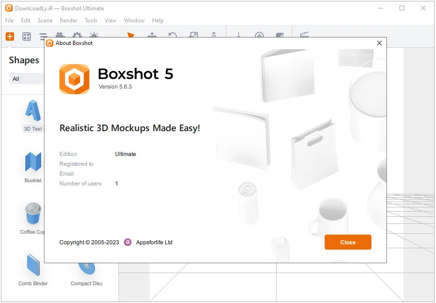The width and height of the screenshot is (436, 303).
Task: Select the orange arrow selection tool
Action: tap(131, 35)
